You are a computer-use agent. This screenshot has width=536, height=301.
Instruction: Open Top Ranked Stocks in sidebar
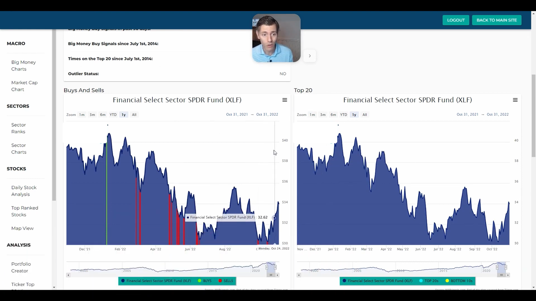point(25,211)
